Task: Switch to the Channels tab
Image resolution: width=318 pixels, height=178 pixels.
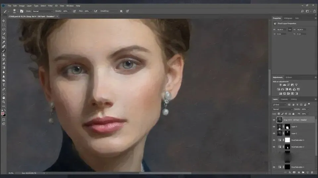Action: tap(284, 99)
